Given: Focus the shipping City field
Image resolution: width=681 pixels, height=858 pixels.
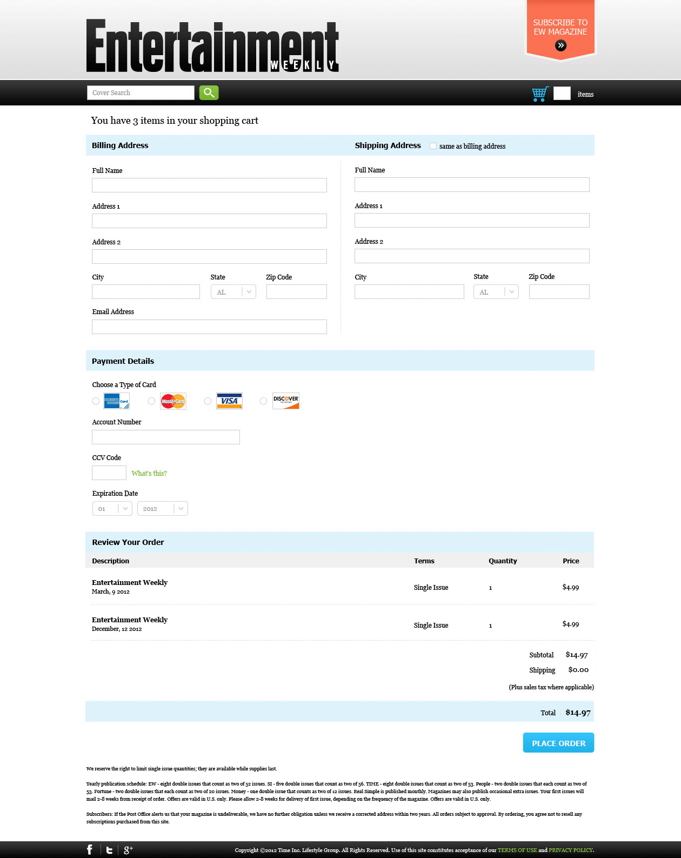Looking at the screenshot, I should point(409,292).
